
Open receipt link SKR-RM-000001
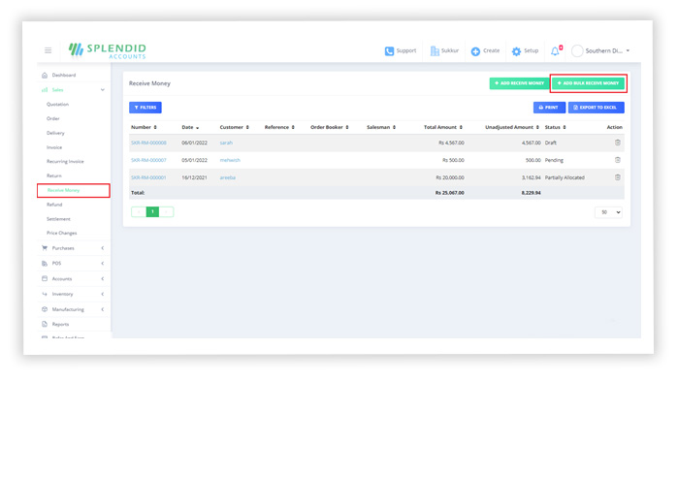click(x=148, y=177)
